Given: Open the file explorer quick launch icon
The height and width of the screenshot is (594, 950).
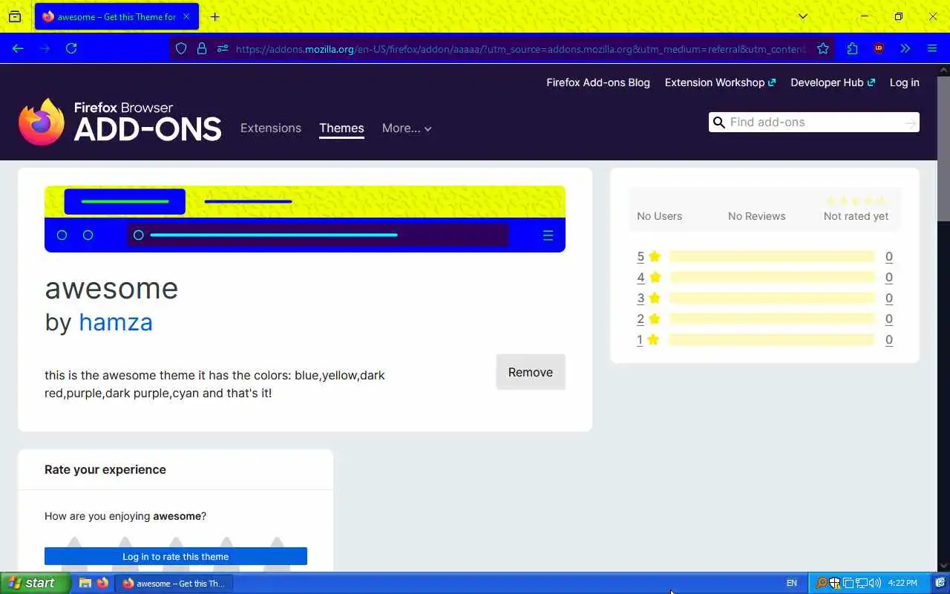Looking at the screenshot, I should 85,583.
